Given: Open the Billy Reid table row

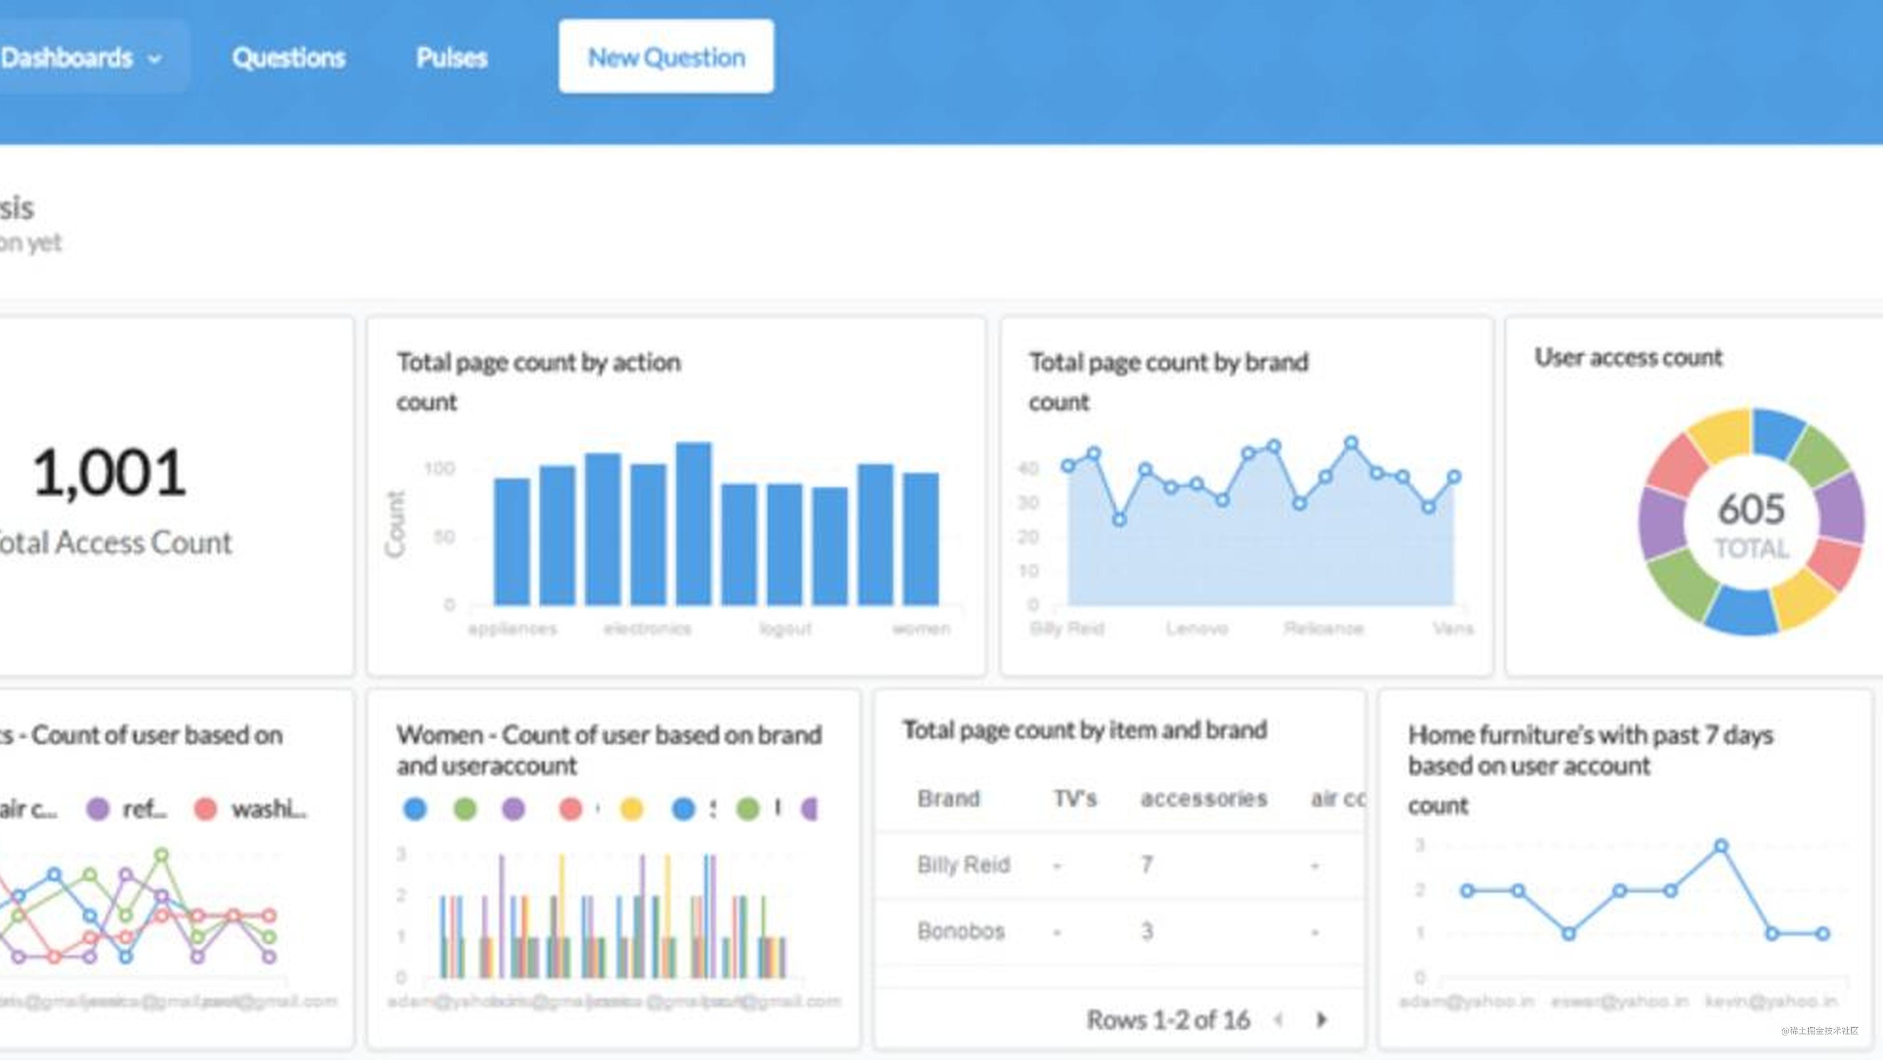Looking at the screenshot, I should (1119, 865).
